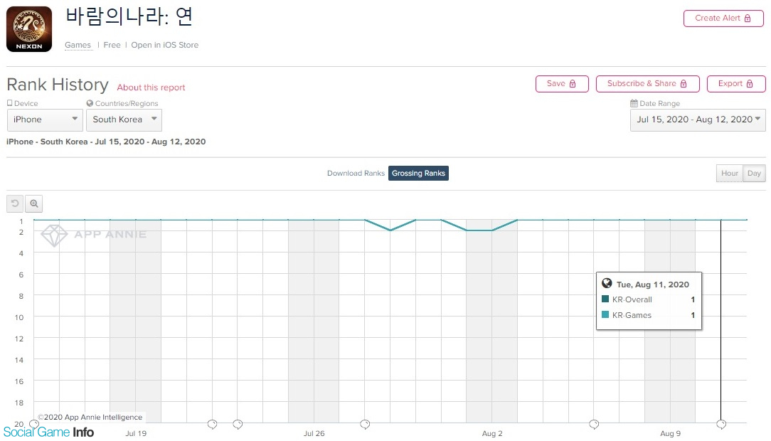Open the Create Alert button
The width and height of the screenshot is (771, 441).
coord(723,18)
